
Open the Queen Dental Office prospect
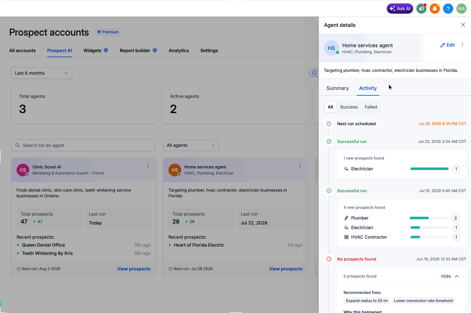pyautogui.click(x=43, y=245)
